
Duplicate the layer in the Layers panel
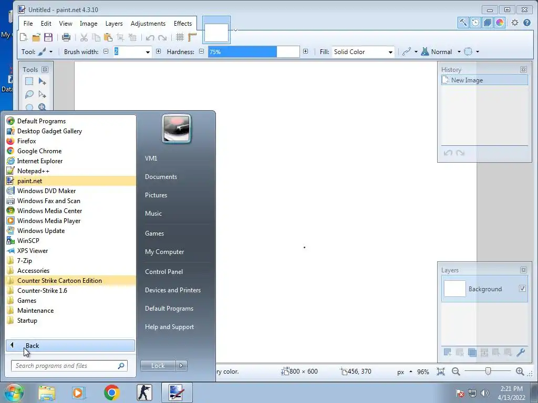(x=472, y=352)
